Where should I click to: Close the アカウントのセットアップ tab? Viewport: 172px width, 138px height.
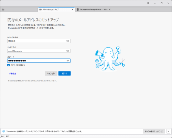click(73, 10)
